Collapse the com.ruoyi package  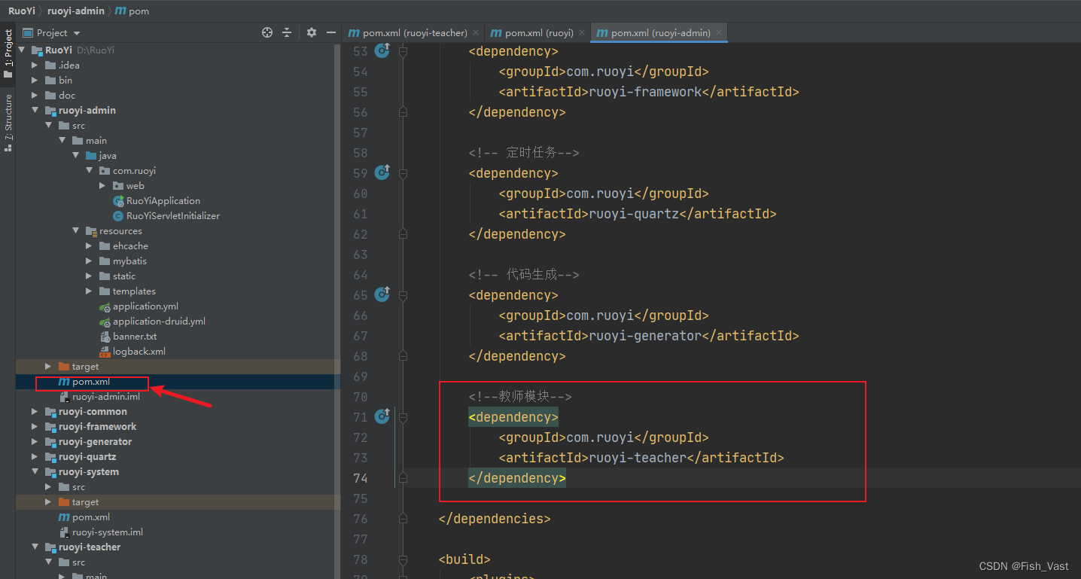pyautogui.click(x=89, y=171)
